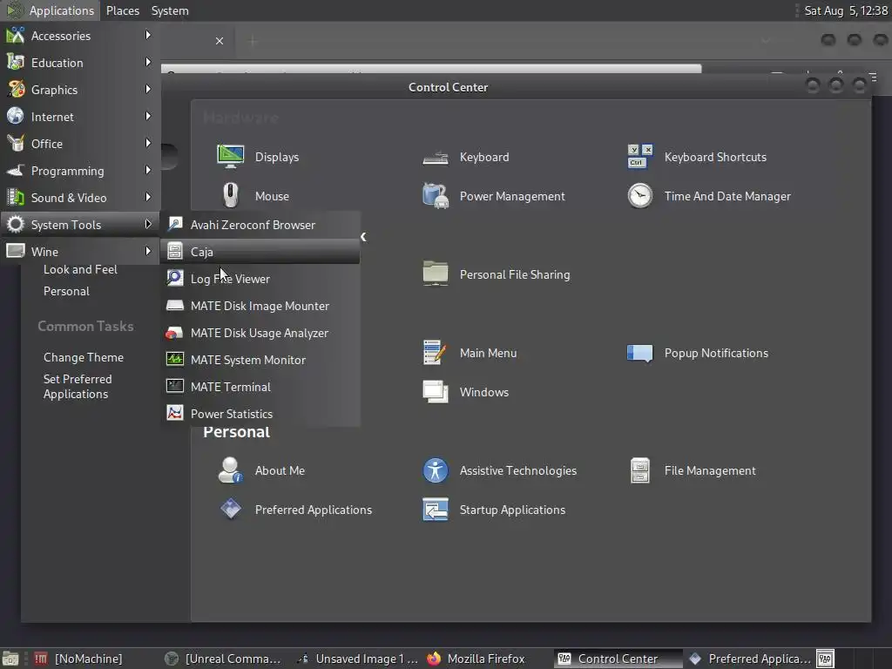Expand the Graphics submenu

point(80,90)
